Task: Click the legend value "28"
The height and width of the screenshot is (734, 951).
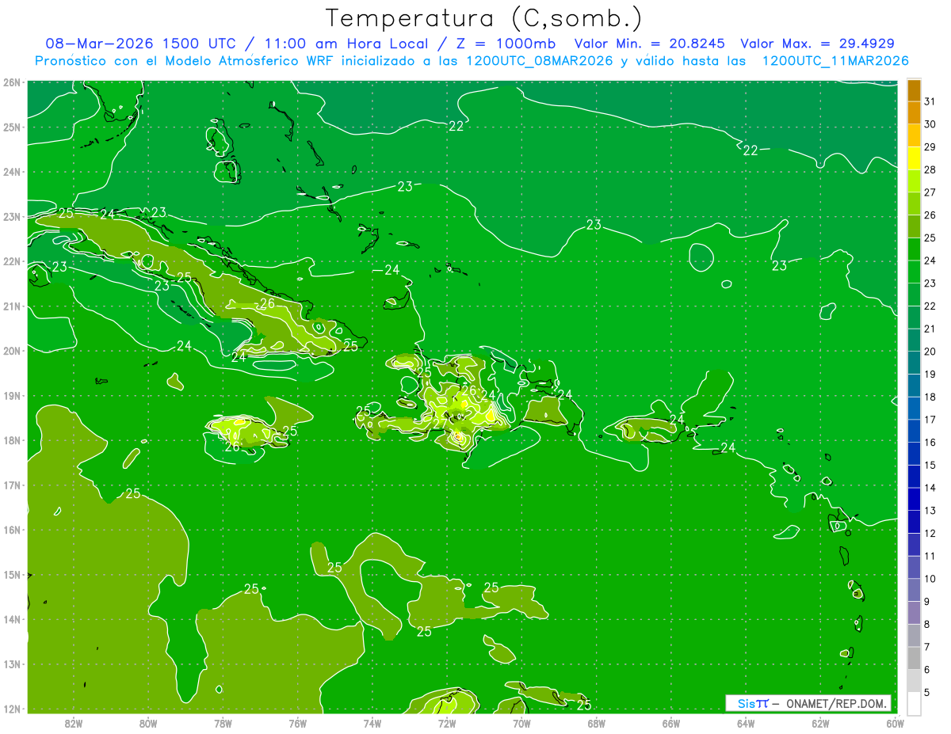Action: (x=930, y=169)
